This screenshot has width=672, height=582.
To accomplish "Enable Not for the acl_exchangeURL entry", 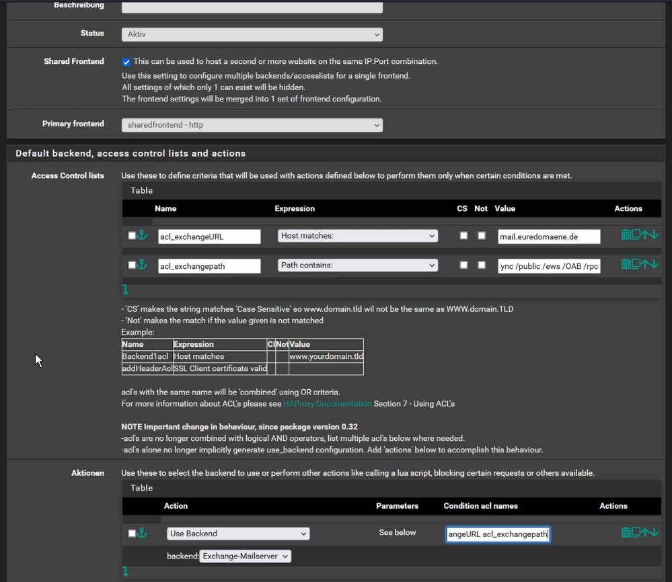I will click(x=482, y=235).
